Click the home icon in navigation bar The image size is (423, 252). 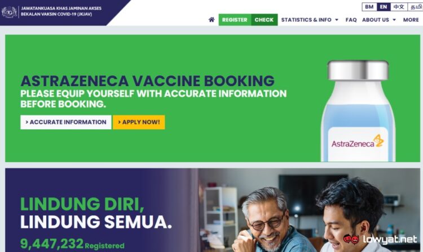pyautogui.click(x=211, y=20)
